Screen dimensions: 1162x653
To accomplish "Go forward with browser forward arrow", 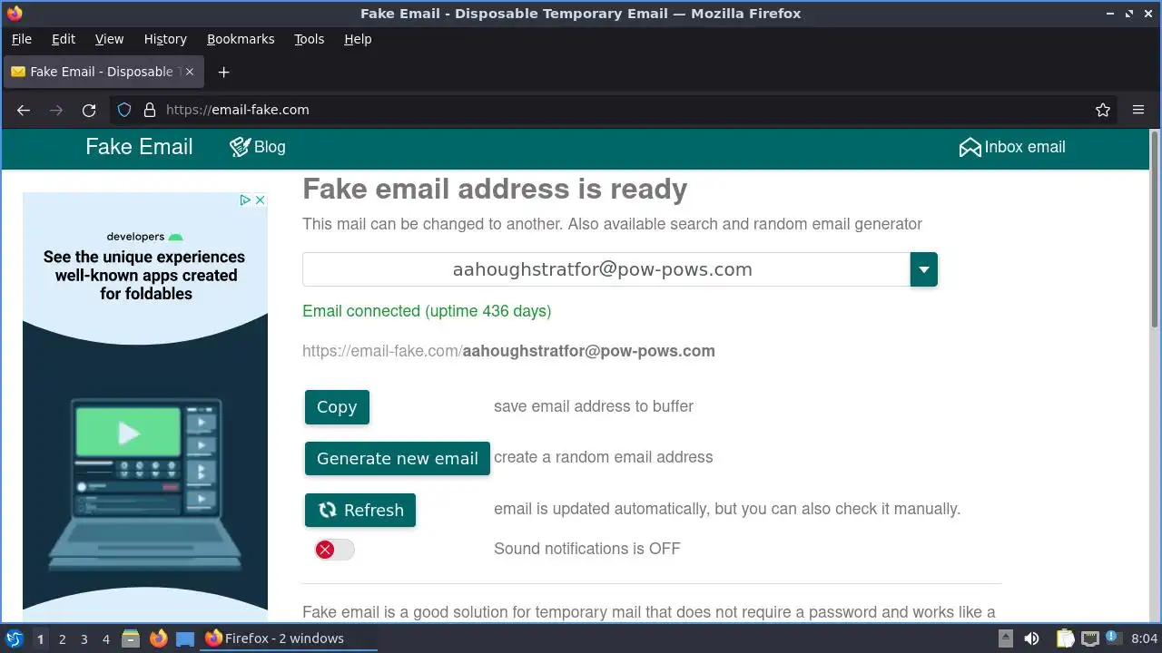I will pyautogui.click(x=56, y=110).
